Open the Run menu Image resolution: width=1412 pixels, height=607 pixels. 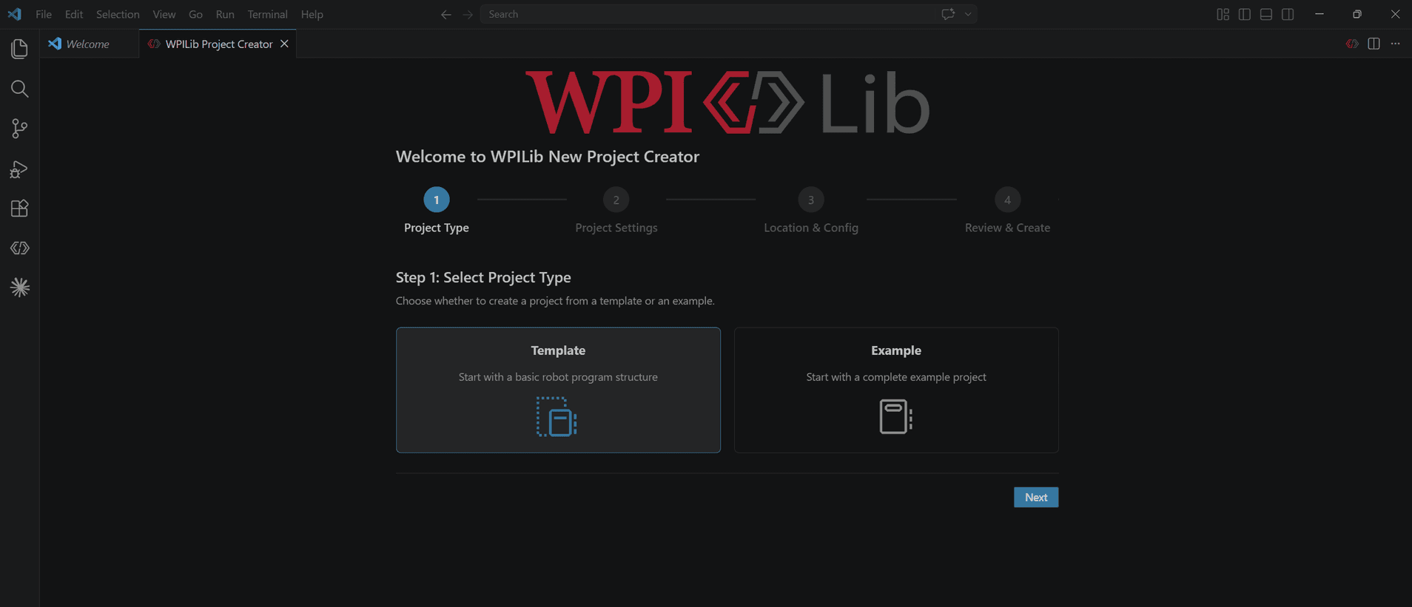[225, 14]
